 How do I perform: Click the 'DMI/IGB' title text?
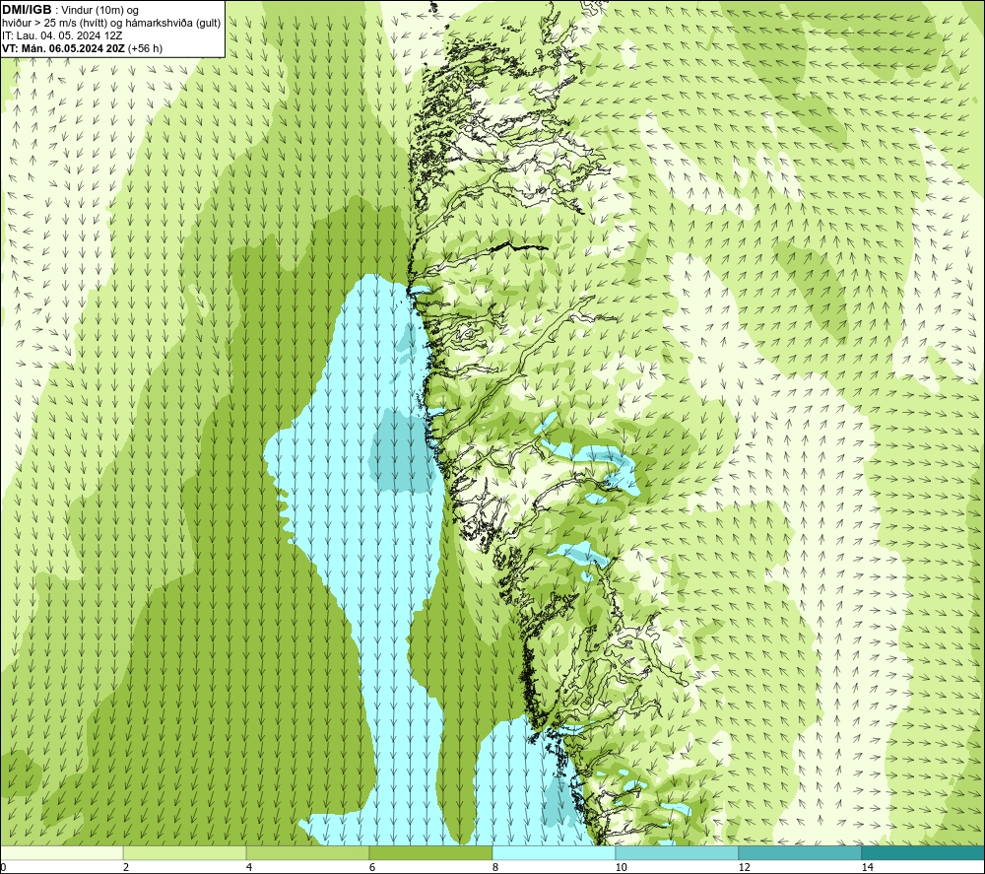point(27,10)
